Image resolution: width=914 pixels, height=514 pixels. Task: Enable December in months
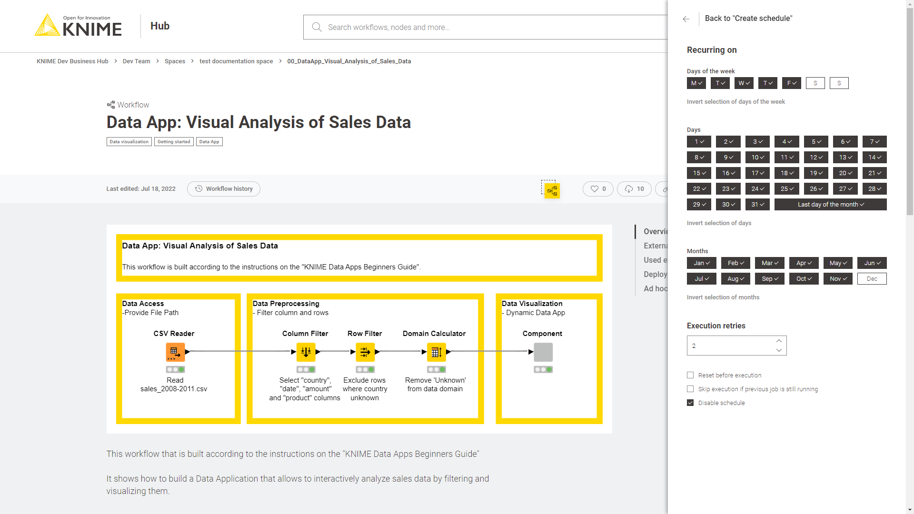[x=872, y=279]
